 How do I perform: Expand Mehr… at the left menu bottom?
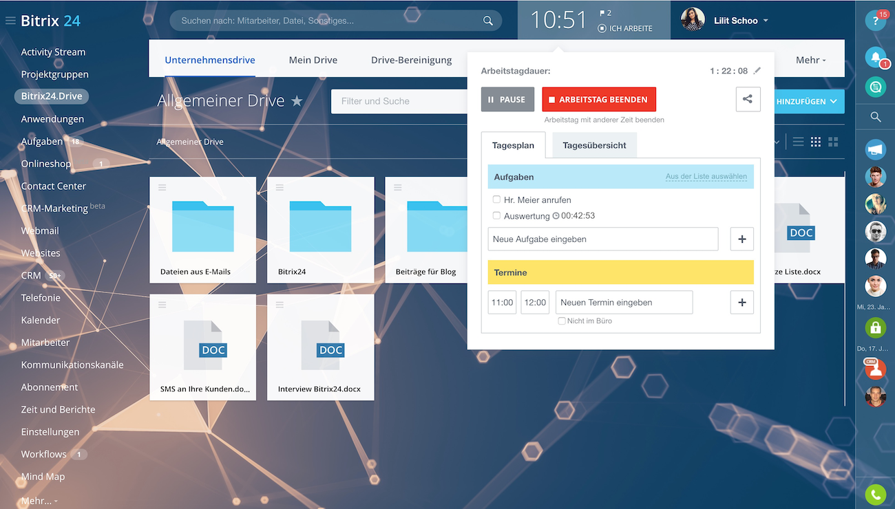point(39,500)
